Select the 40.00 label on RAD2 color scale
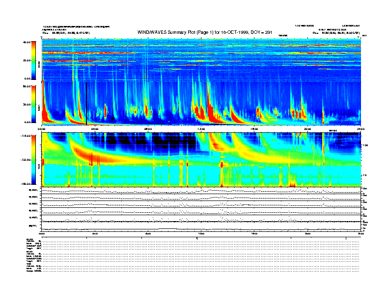 pyautogui.click(x=27, y=42)
